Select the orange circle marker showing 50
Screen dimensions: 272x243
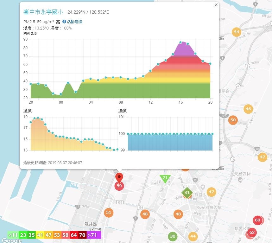click(x=233, y=120)
